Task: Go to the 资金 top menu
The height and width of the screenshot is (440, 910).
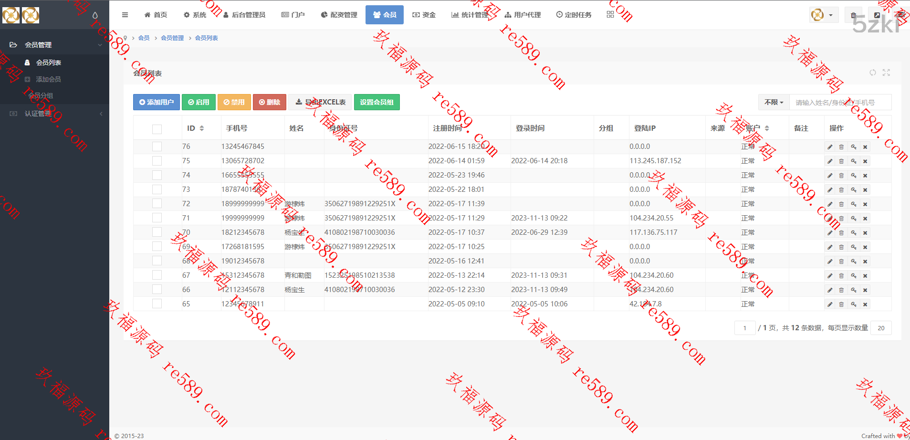Action: pos(424,15)
